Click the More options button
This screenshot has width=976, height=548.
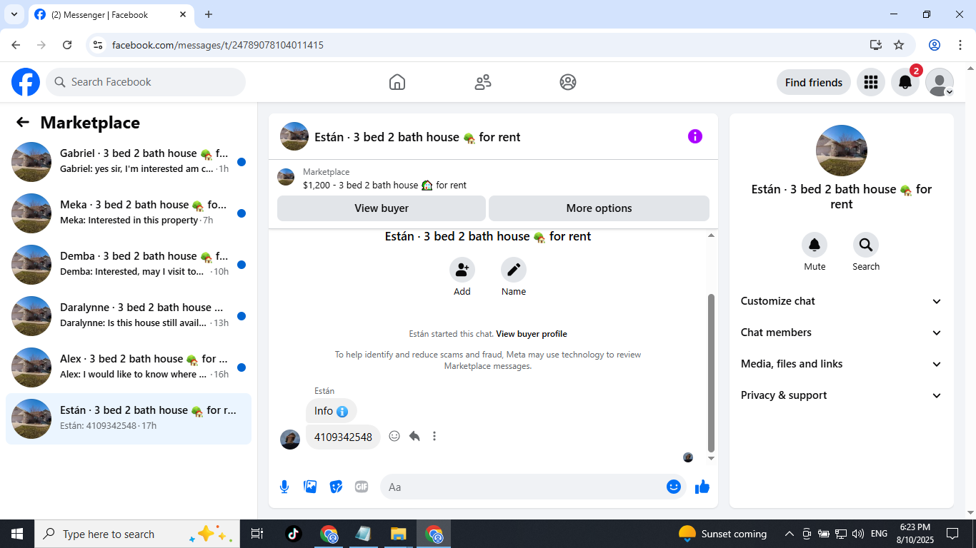(599, 208)
